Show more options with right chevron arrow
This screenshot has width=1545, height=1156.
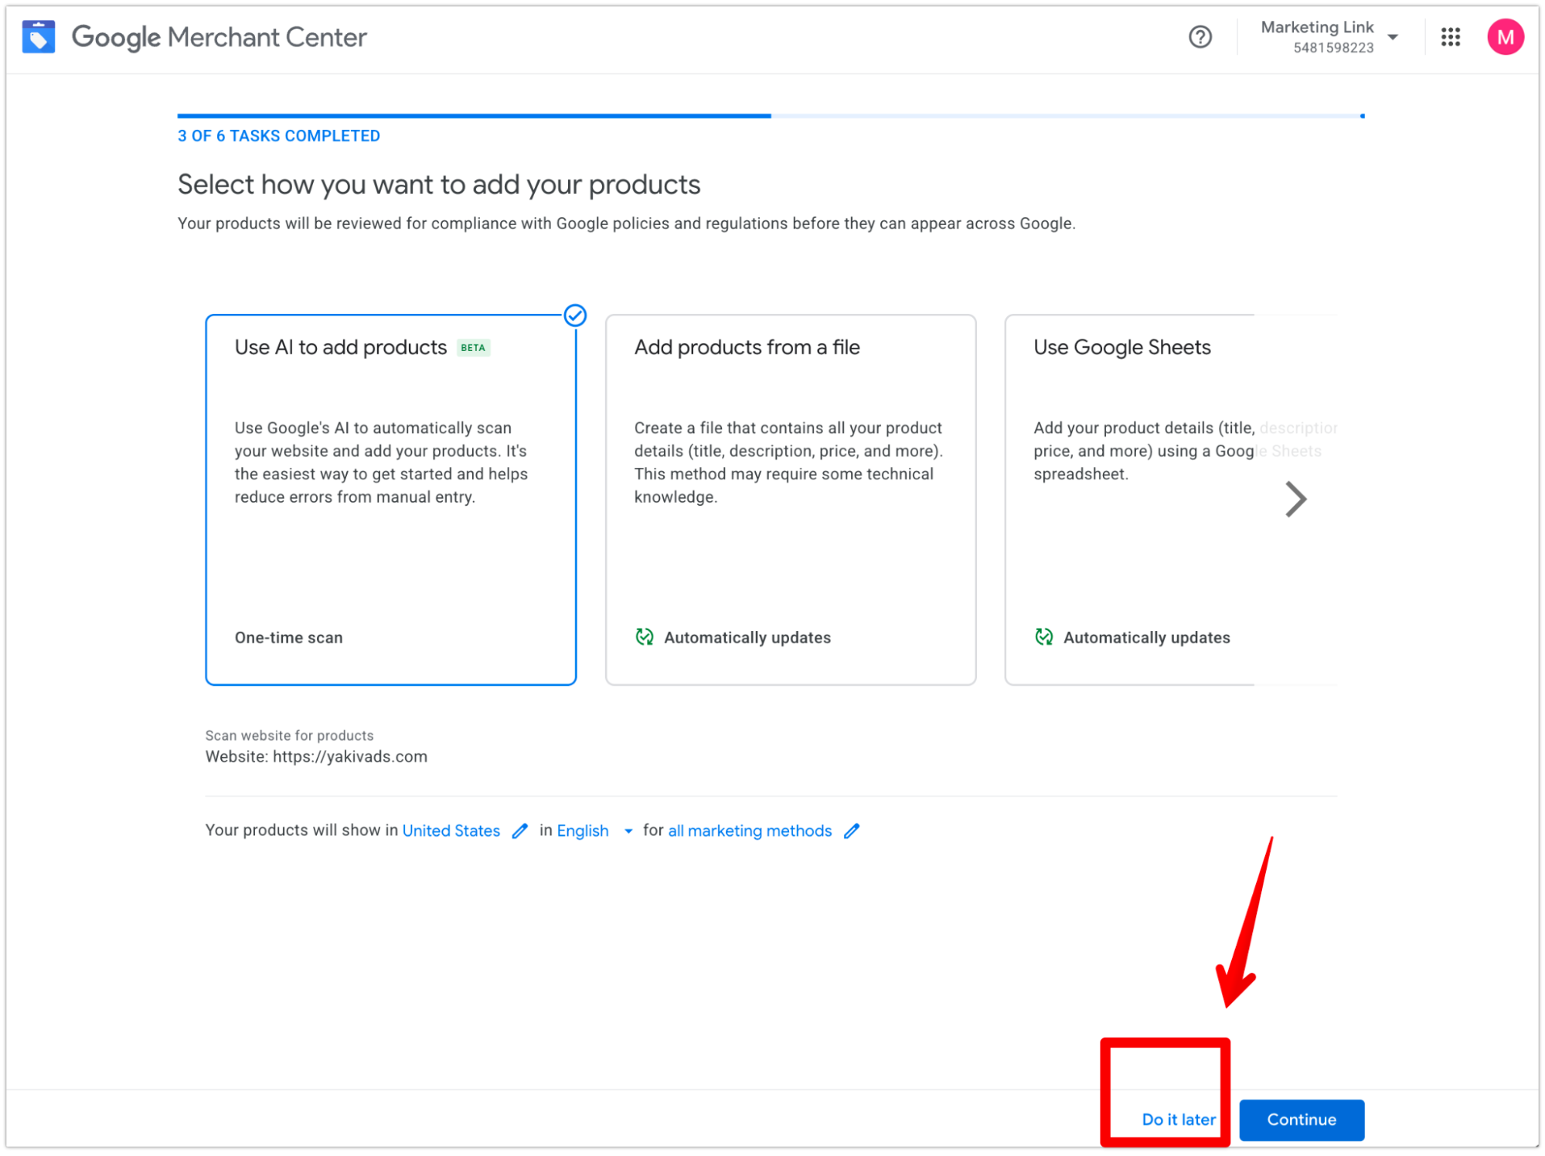pyautogui.click(x=1295, y=499)
